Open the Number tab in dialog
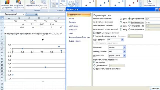The image size is (160, 90). coord(71,18)
